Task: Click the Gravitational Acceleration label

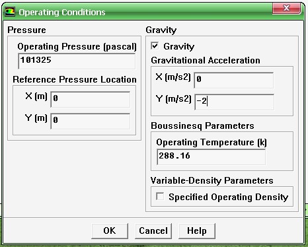Action: [x=206, y=60]
